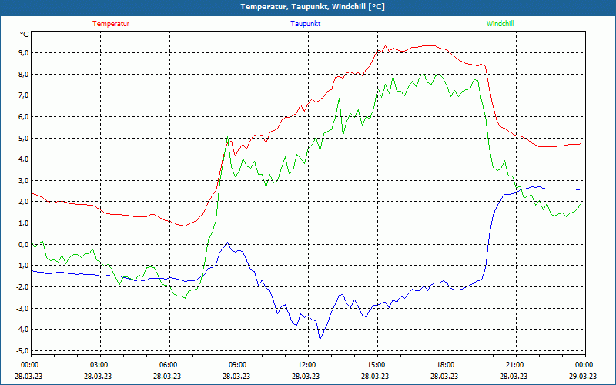Click the -3,0 y-axis value
This screenshot has height=385, width=616.
pyautogui.click(x=22, y=308)
